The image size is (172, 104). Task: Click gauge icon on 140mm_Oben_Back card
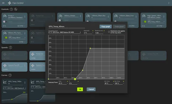pos(88,16)
